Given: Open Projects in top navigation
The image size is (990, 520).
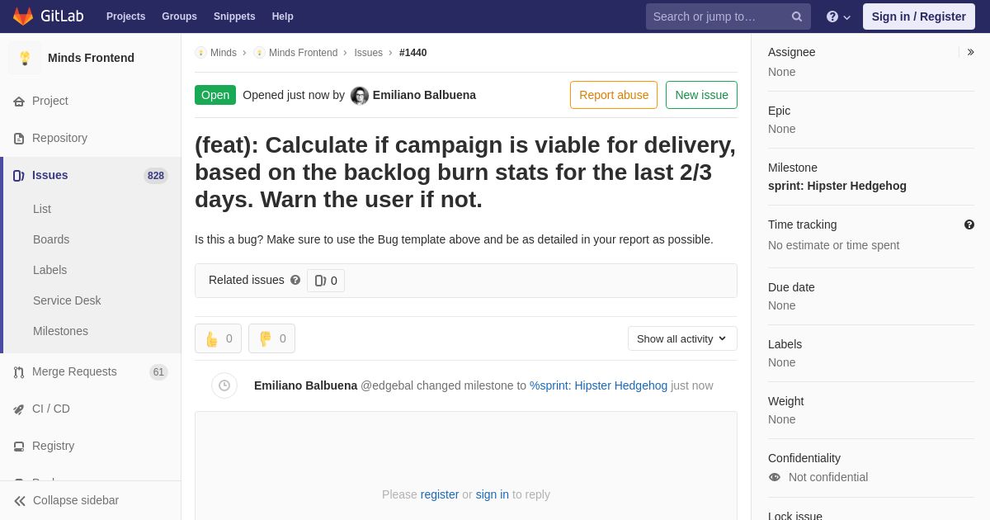Looking at the screenshot, I should [x=125, y=17].
